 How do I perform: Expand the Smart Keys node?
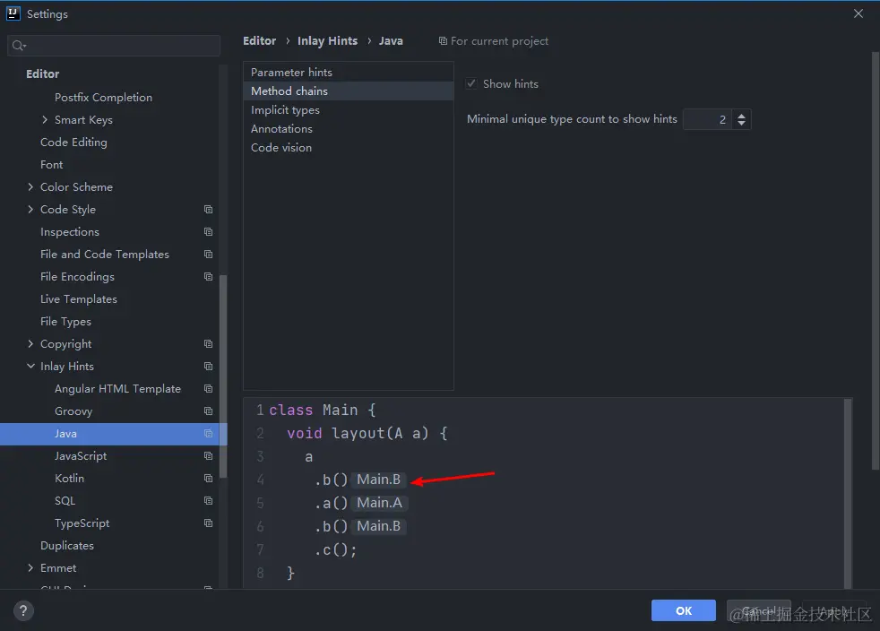click(x=45, y=119)
